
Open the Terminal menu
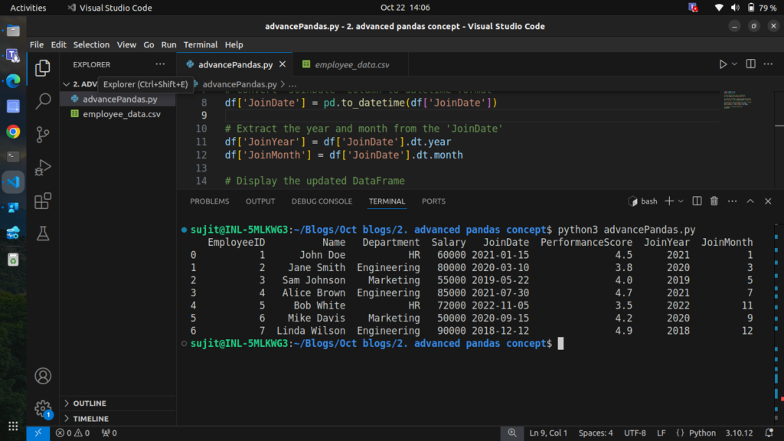click(201, 44)
